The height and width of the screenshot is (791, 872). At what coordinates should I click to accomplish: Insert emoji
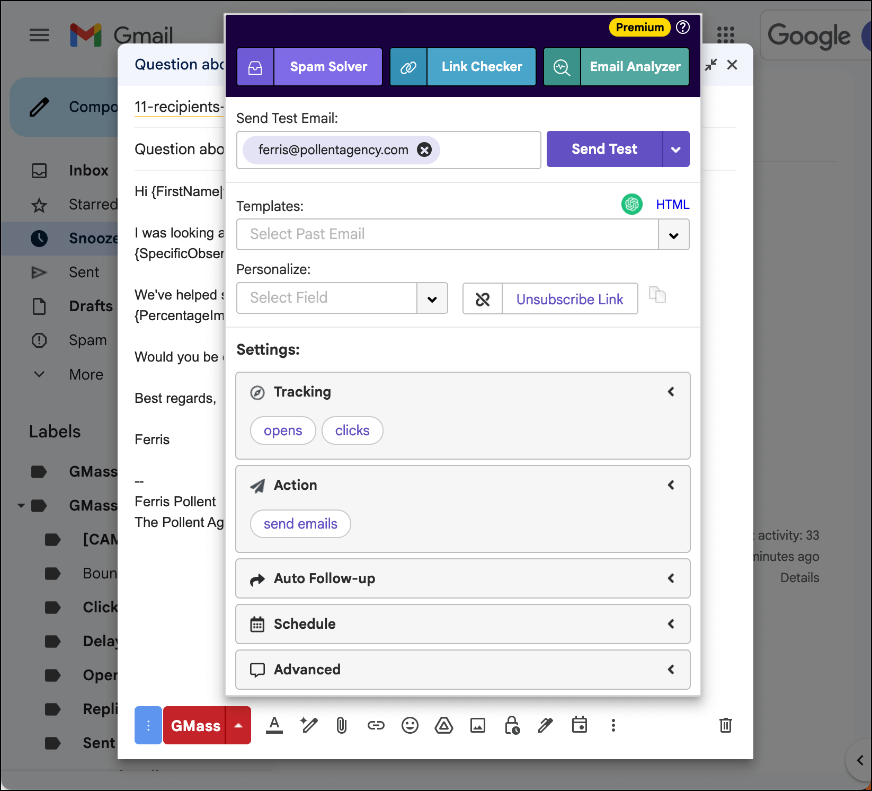(410, 725)
